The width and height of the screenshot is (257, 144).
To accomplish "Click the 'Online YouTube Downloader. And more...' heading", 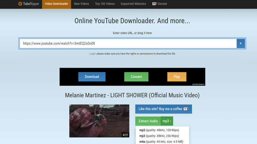I will (x=132, y=21).
